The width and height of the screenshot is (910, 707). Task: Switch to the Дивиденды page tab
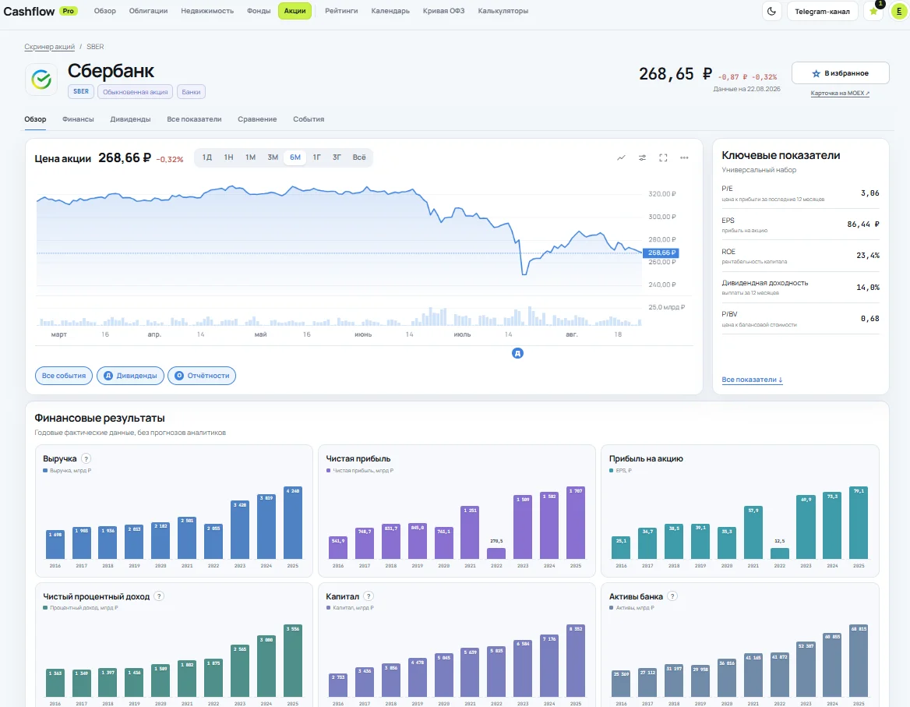coord(131,119)
